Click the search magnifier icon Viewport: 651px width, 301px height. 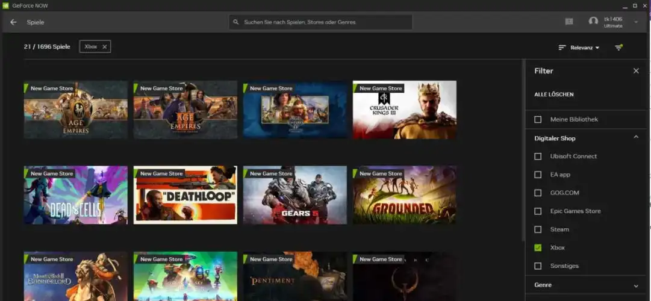click(x=237, y=22)
